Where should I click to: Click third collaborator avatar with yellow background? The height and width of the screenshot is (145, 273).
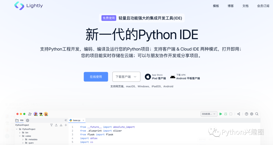46,114
